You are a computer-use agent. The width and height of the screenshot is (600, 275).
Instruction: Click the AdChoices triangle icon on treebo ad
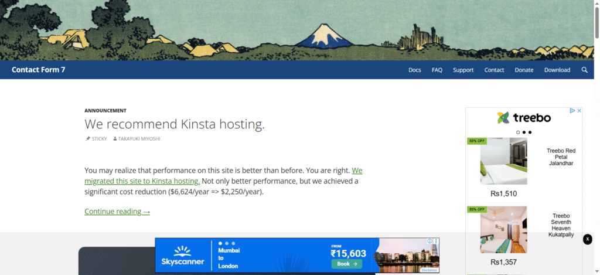pyautogui.click(x=572, y=111)
